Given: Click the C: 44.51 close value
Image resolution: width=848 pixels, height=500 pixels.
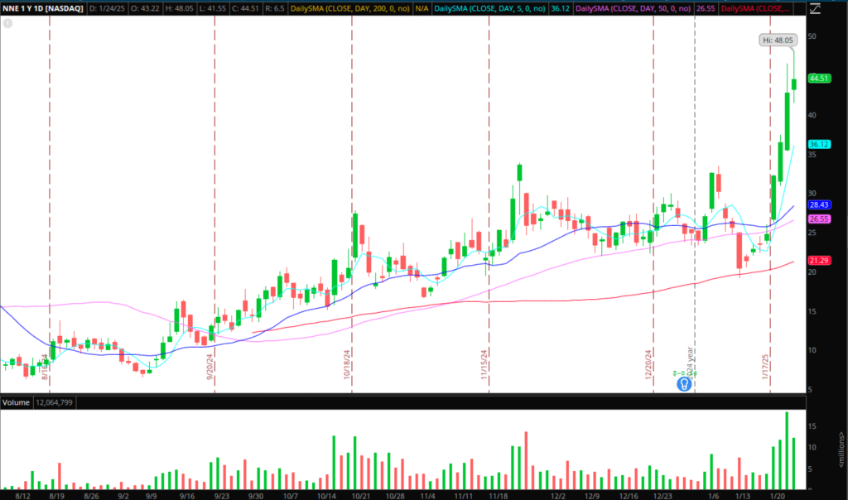Looking at the screenshot, I should [245, 8].
